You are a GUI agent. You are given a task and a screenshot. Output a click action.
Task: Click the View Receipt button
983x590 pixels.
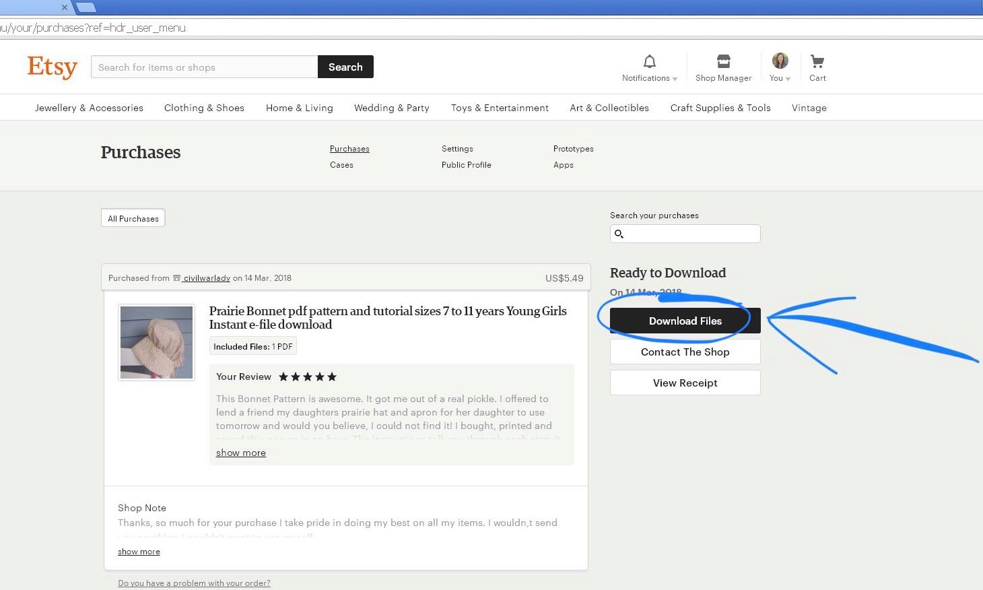click(x=685, y=383)
